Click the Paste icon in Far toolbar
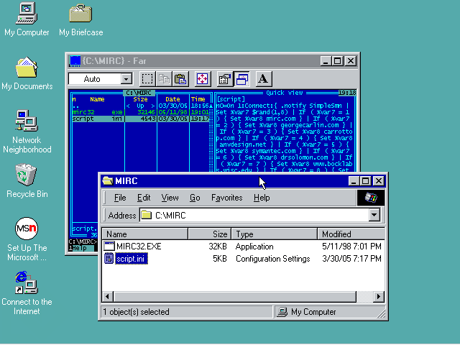 click(180, 79)
